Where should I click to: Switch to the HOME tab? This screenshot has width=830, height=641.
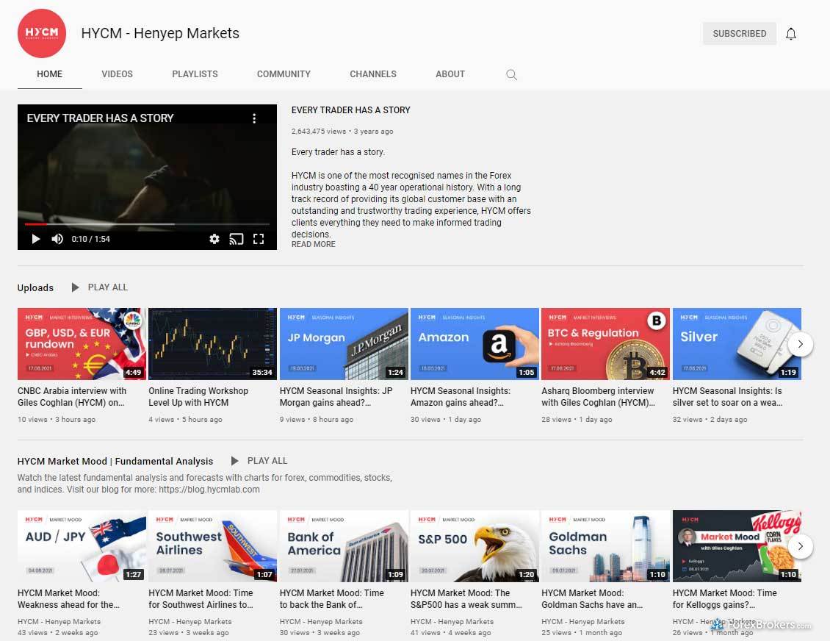click(50, 74)
